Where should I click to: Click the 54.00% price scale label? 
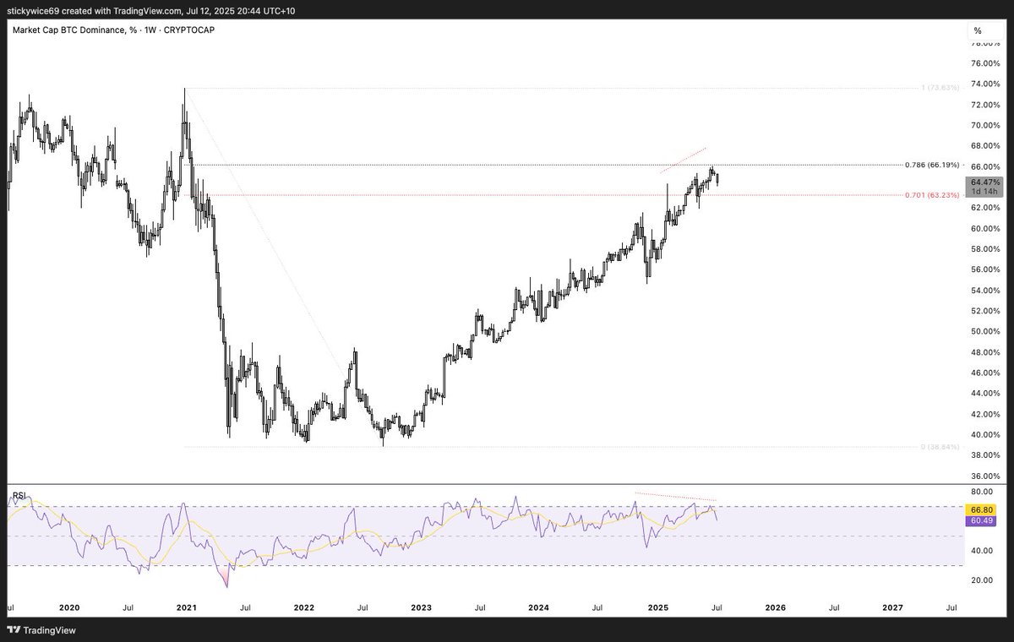coord(984,291)
